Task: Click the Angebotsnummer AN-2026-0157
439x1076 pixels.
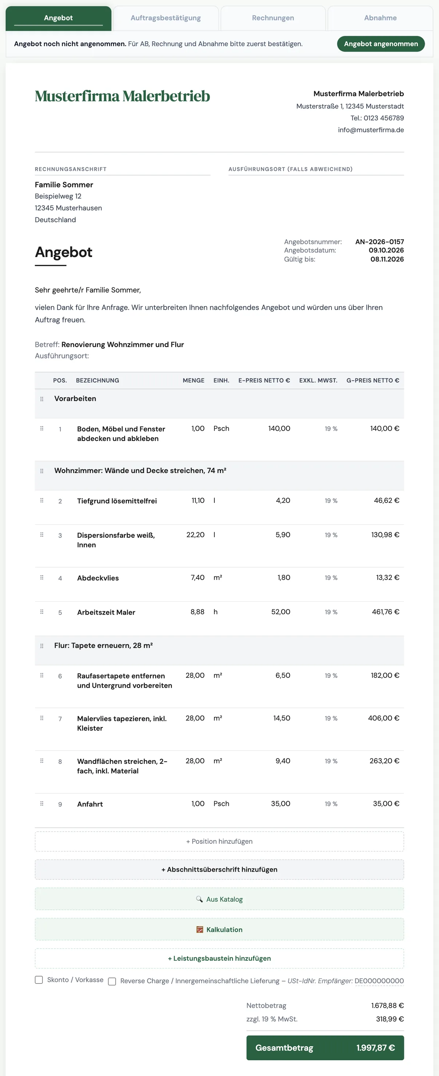Action: pos(380,242)
